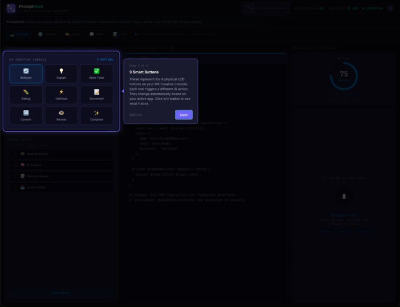
Task: Skip the onboarding tour
Action: pyautogui.click(x=136, y=115)
